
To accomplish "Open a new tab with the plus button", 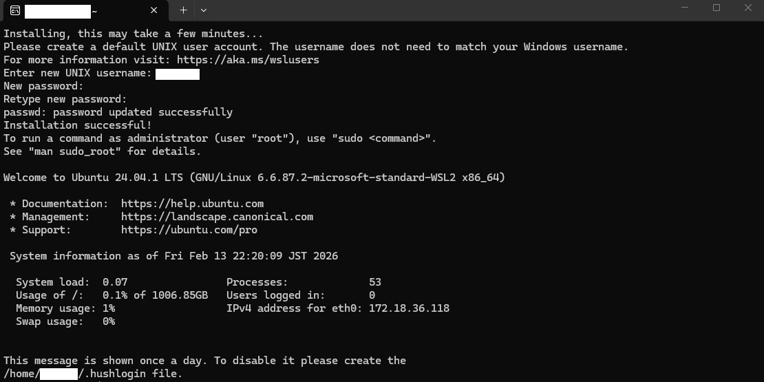I will point(183,10).
